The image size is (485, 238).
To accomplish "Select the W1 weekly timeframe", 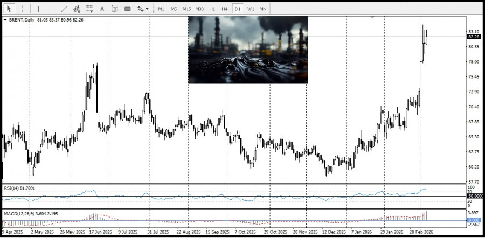I will [x=251, y=9].
